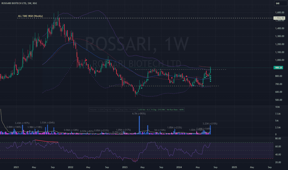Click the 20.00 RSI axis label
Screen dimensions: 288x170
(x=278, y=162)
